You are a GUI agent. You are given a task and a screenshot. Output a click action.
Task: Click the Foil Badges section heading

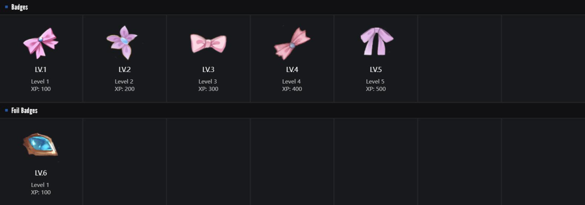click(x=24, y=110)
